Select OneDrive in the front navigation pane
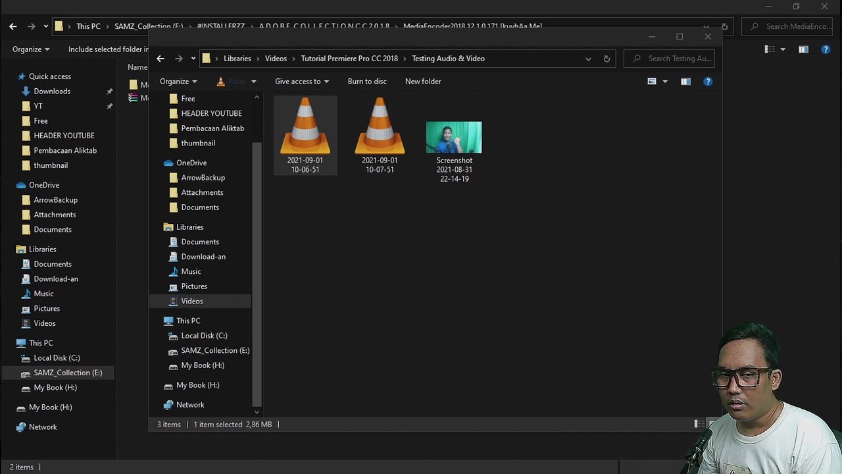This screenshot has height=474, width=842. pos(191,163)
